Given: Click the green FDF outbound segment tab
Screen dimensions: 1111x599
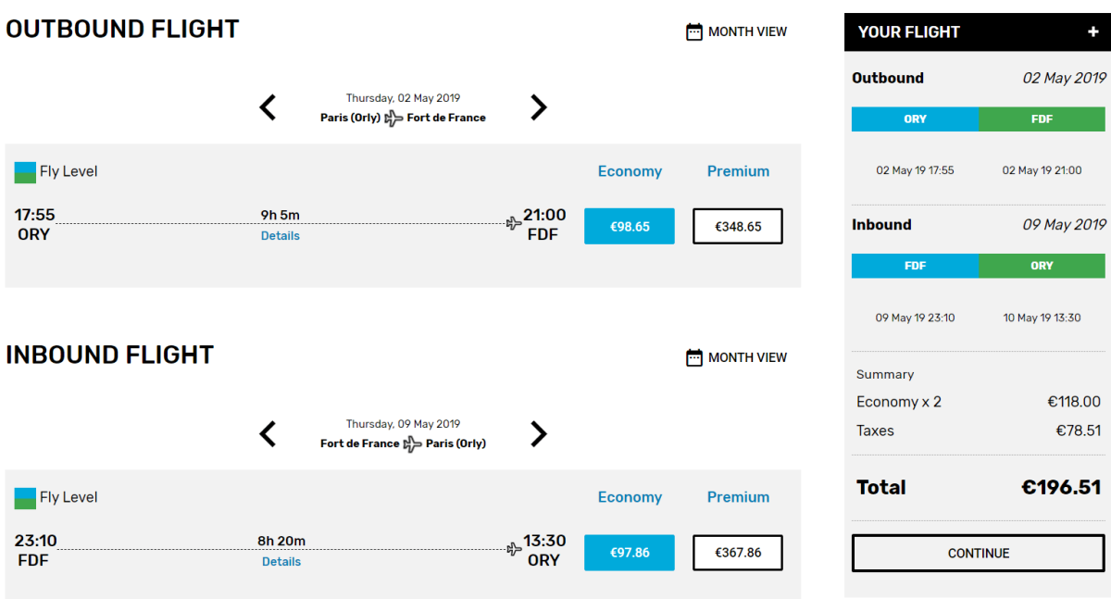Looking at the screenshot, I should (x=1042, y=119).
